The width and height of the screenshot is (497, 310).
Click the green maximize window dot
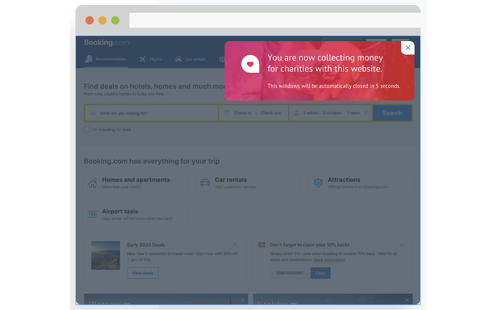(115, 20)
